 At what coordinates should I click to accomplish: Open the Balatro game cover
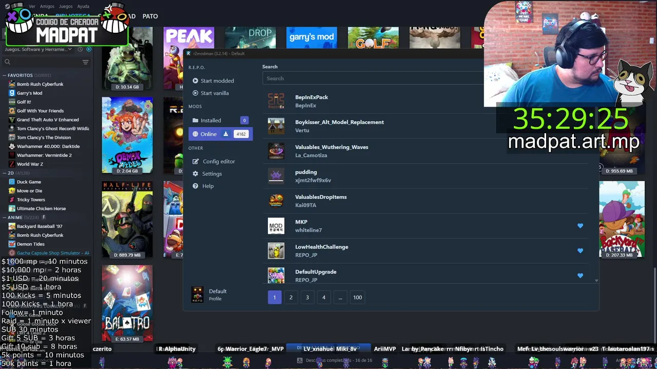[127, 303]
